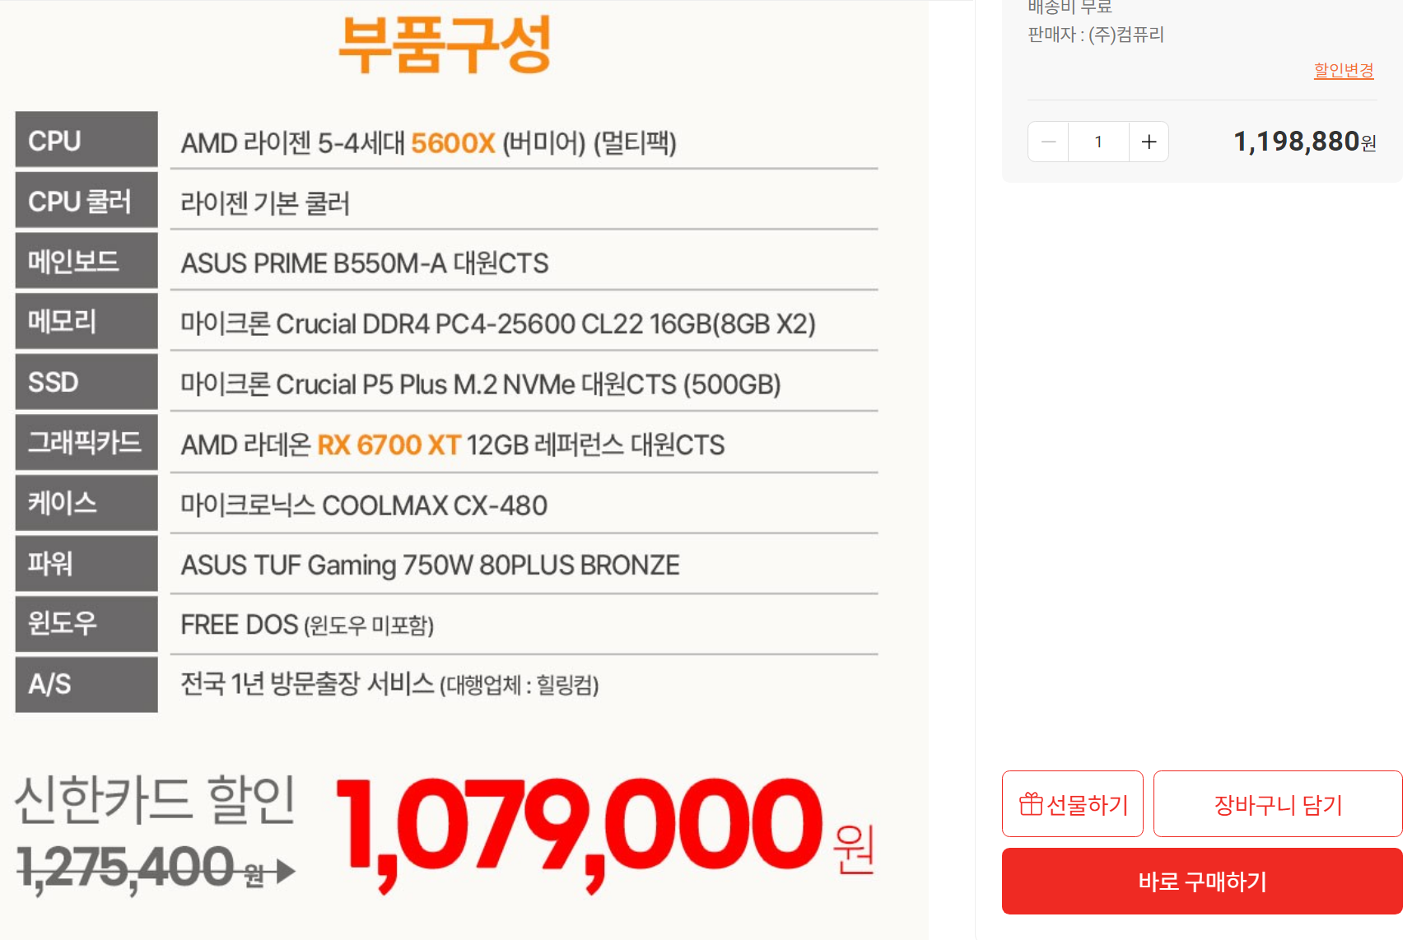Image resolution: width=1426 pixels, height=940 pixels.
Task: Click the 1,198,880원 total price
Action: pos(1305,142)
